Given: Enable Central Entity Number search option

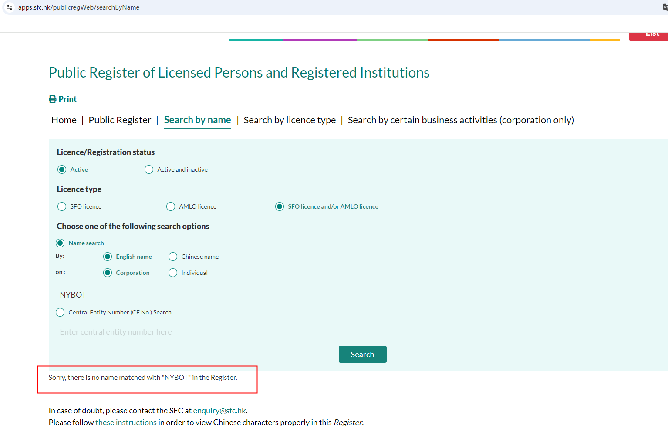Looking at the screenshot, I should (60, 312).
